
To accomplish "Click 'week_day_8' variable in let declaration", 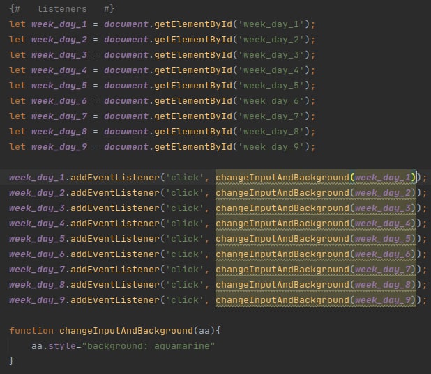I will [59, 132].
